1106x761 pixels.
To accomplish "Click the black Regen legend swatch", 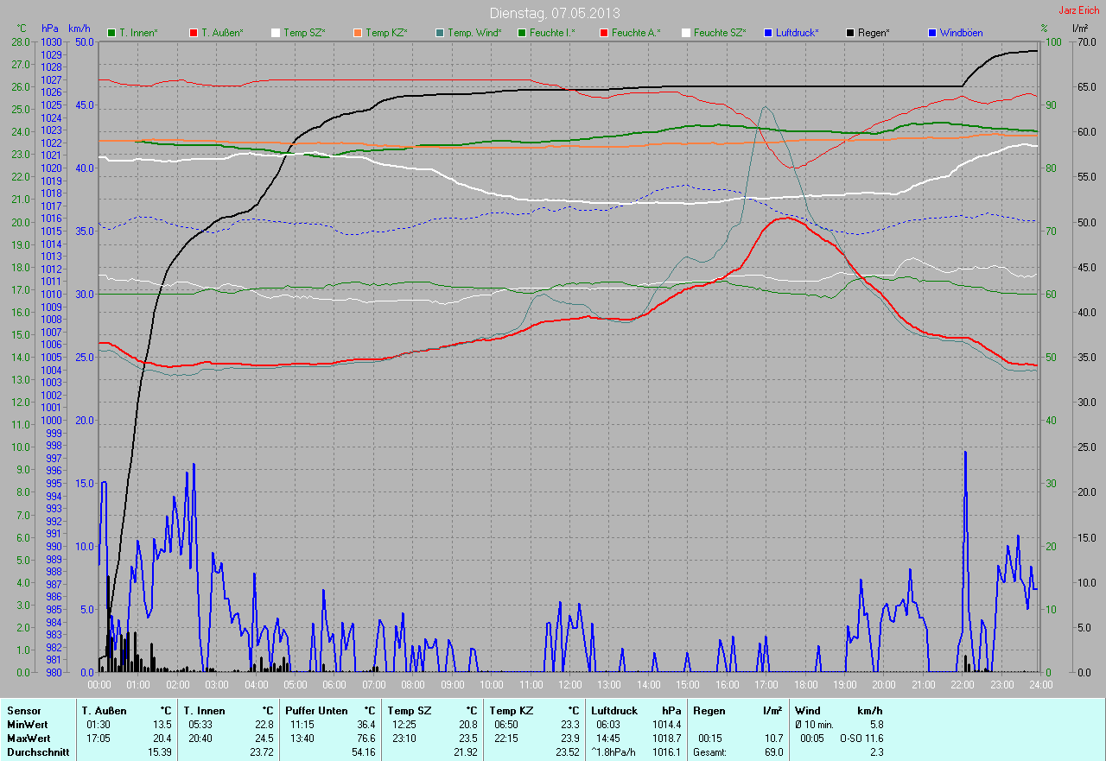I will [x=850, y=33].
